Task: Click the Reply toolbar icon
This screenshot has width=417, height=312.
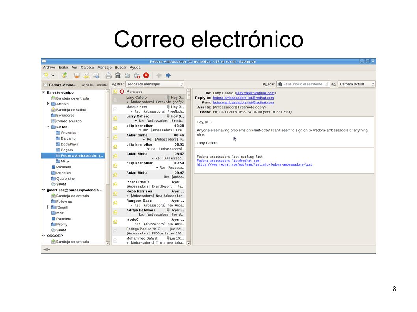Action: 77,76
